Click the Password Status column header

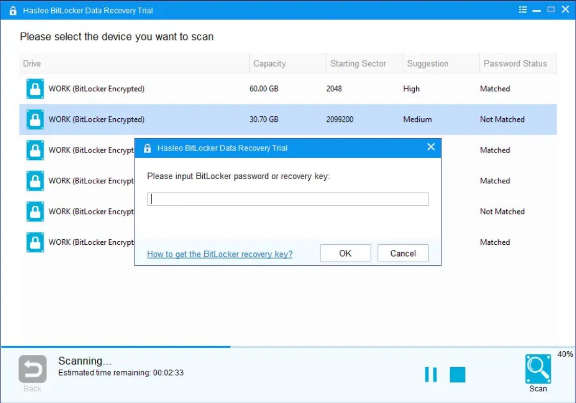(518, 63)
